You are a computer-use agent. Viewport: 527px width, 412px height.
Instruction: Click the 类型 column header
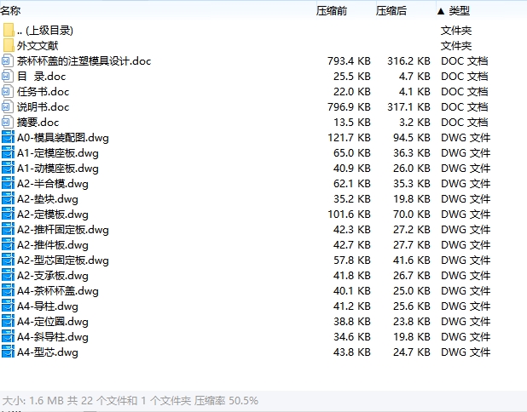click(459, 11)
